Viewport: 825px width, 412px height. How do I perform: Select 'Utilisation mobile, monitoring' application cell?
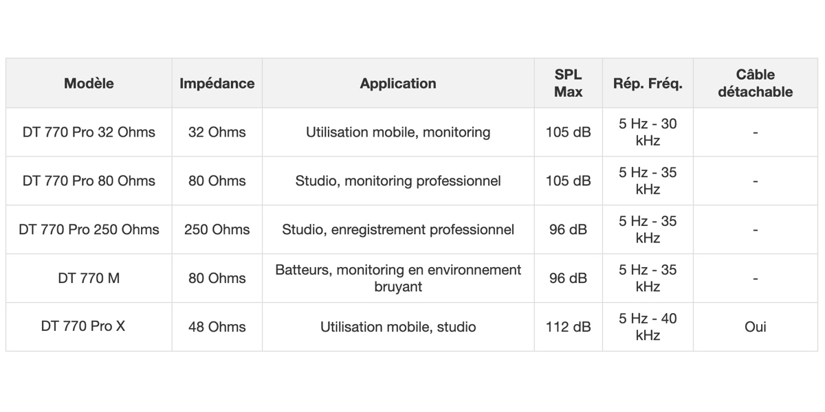[398, 132]
